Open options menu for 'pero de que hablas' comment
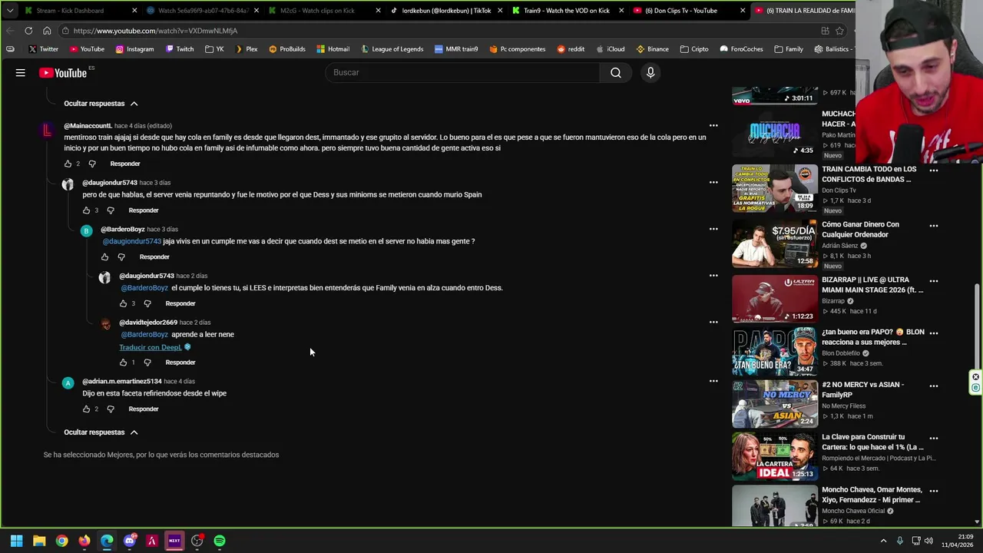Image resolution: width=983 pixels, height=553 pixels. click(713, 182)
